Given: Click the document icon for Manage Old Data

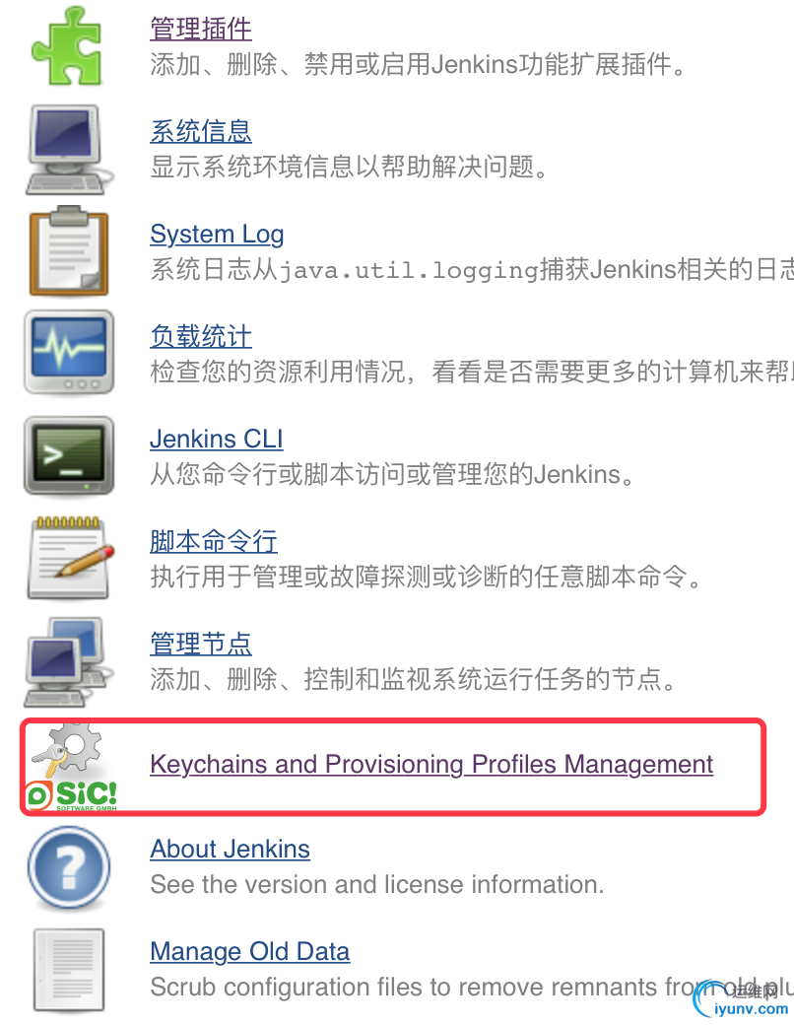Looking at the screenshot, I should coord(69,970).
